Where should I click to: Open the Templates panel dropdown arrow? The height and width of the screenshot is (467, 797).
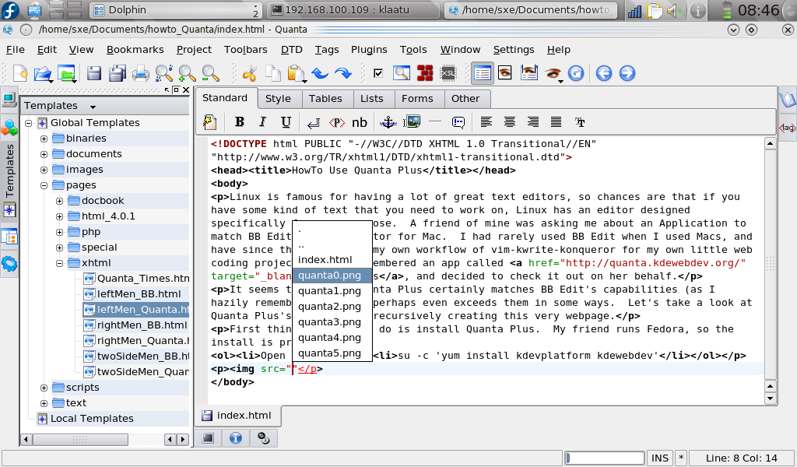coord(93,107)
